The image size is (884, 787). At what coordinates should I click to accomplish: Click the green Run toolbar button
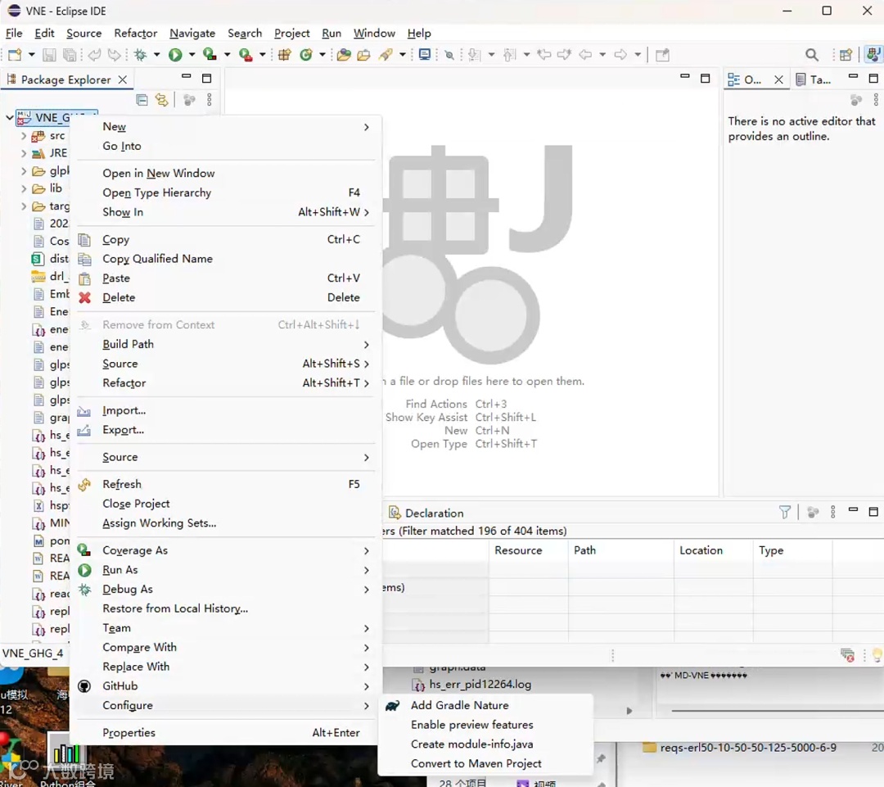point(175,55)
